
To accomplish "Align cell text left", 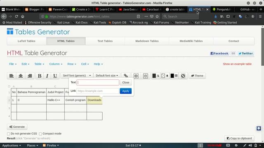I will tap(12, 76).
